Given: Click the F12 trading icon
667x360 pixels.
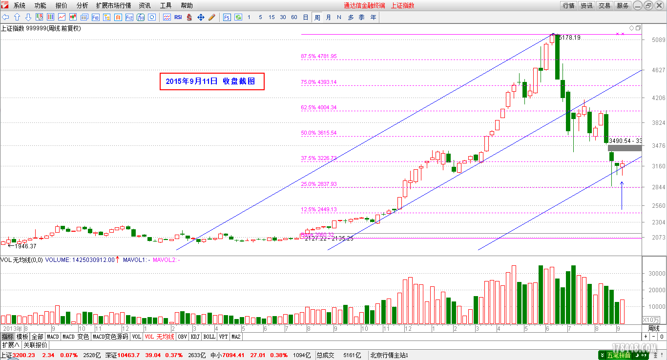Looking at the screenshot, I should pyautogui.click(x=129, y=17).
